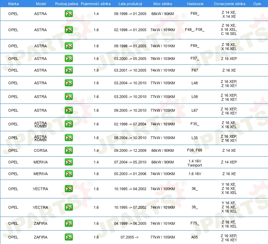Viewport: 268px width, 244px height.
Task: Click fuel icon in ASTRA 1.4 F69_ row
Action: [x=69, y=14]
